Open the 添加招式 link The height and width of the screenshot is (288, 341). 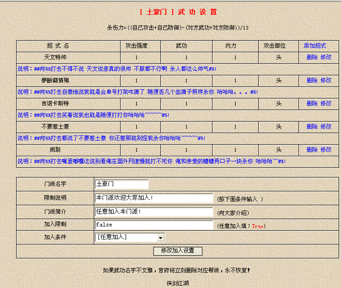315,46
